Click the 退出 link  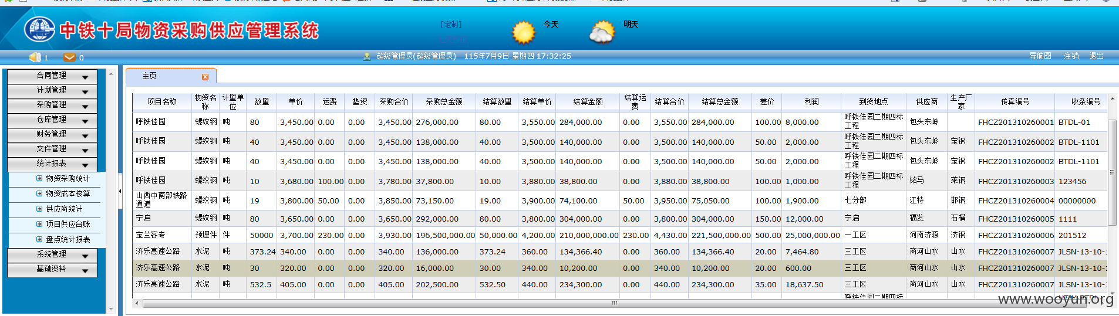tap(1096, 56)
